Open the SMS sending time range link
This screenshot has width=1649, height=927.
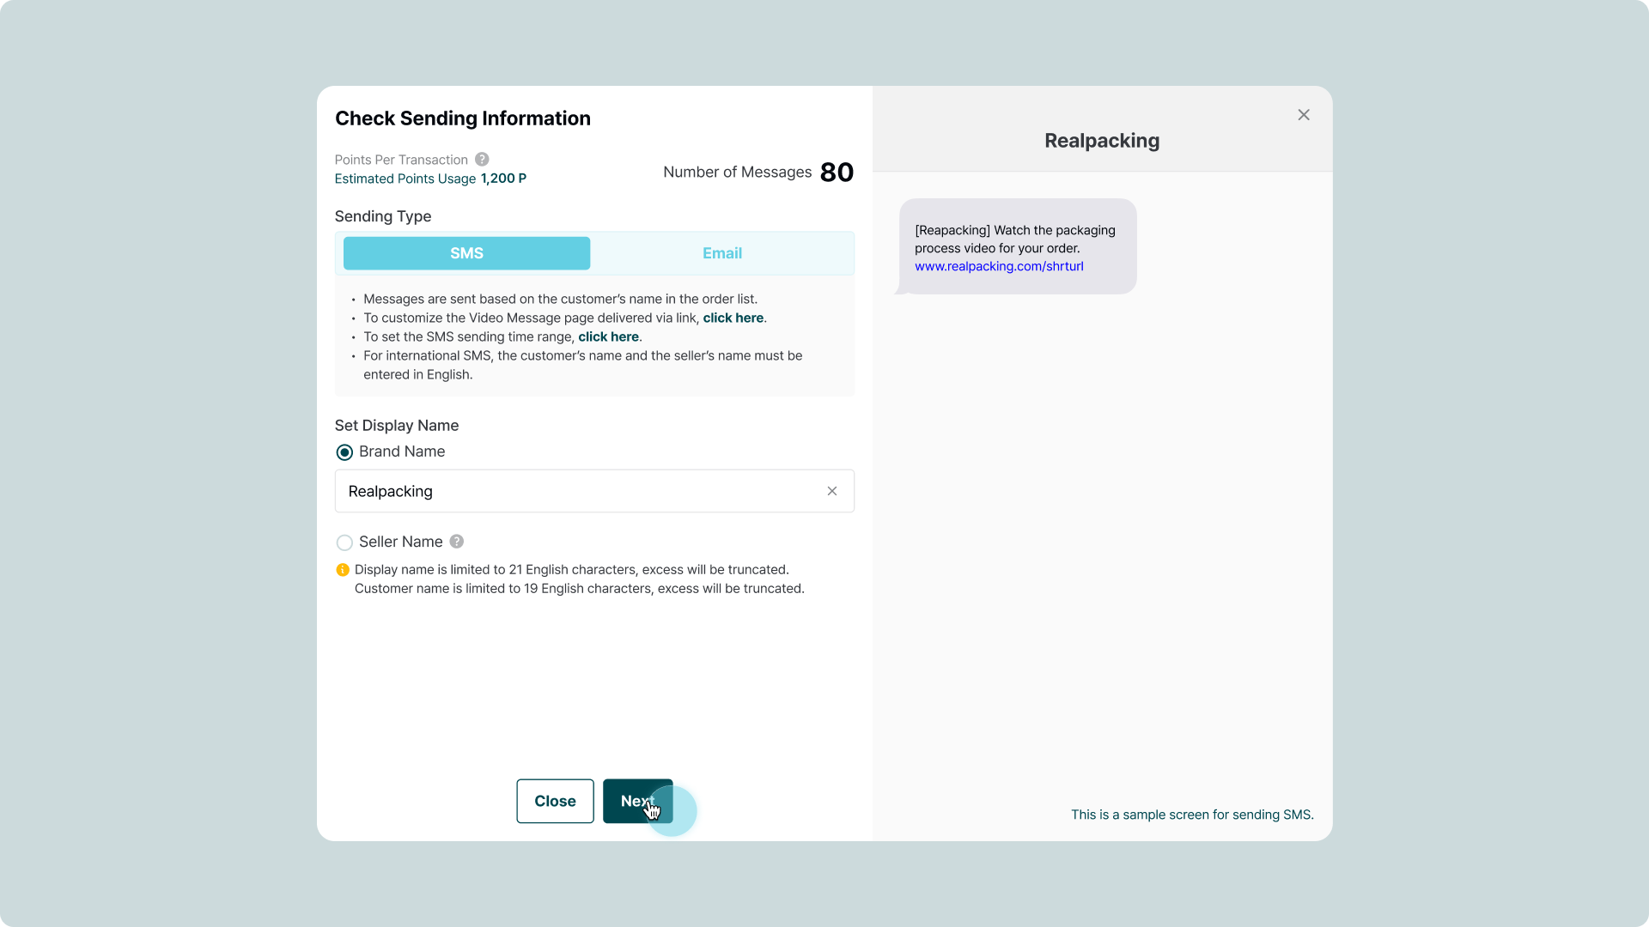tap(608, 336)
